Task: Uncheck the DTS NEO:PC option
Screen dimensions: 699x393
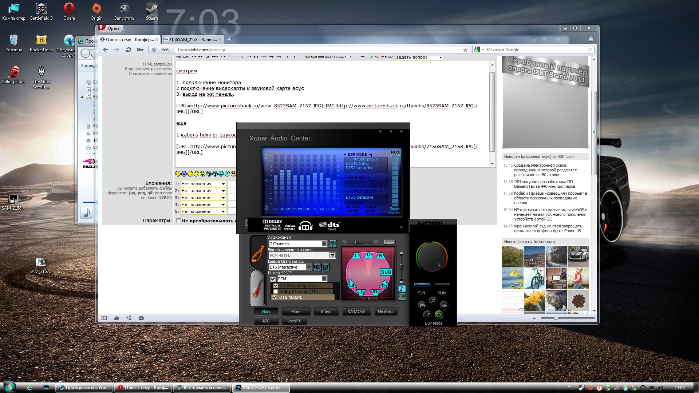Action: pyautogui.click(x=275, y=297)
